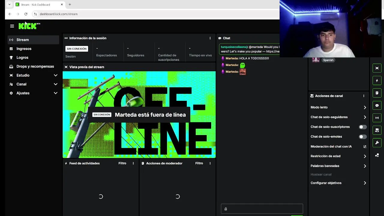Click the green emote in Marteda's message

pos(242,65)
